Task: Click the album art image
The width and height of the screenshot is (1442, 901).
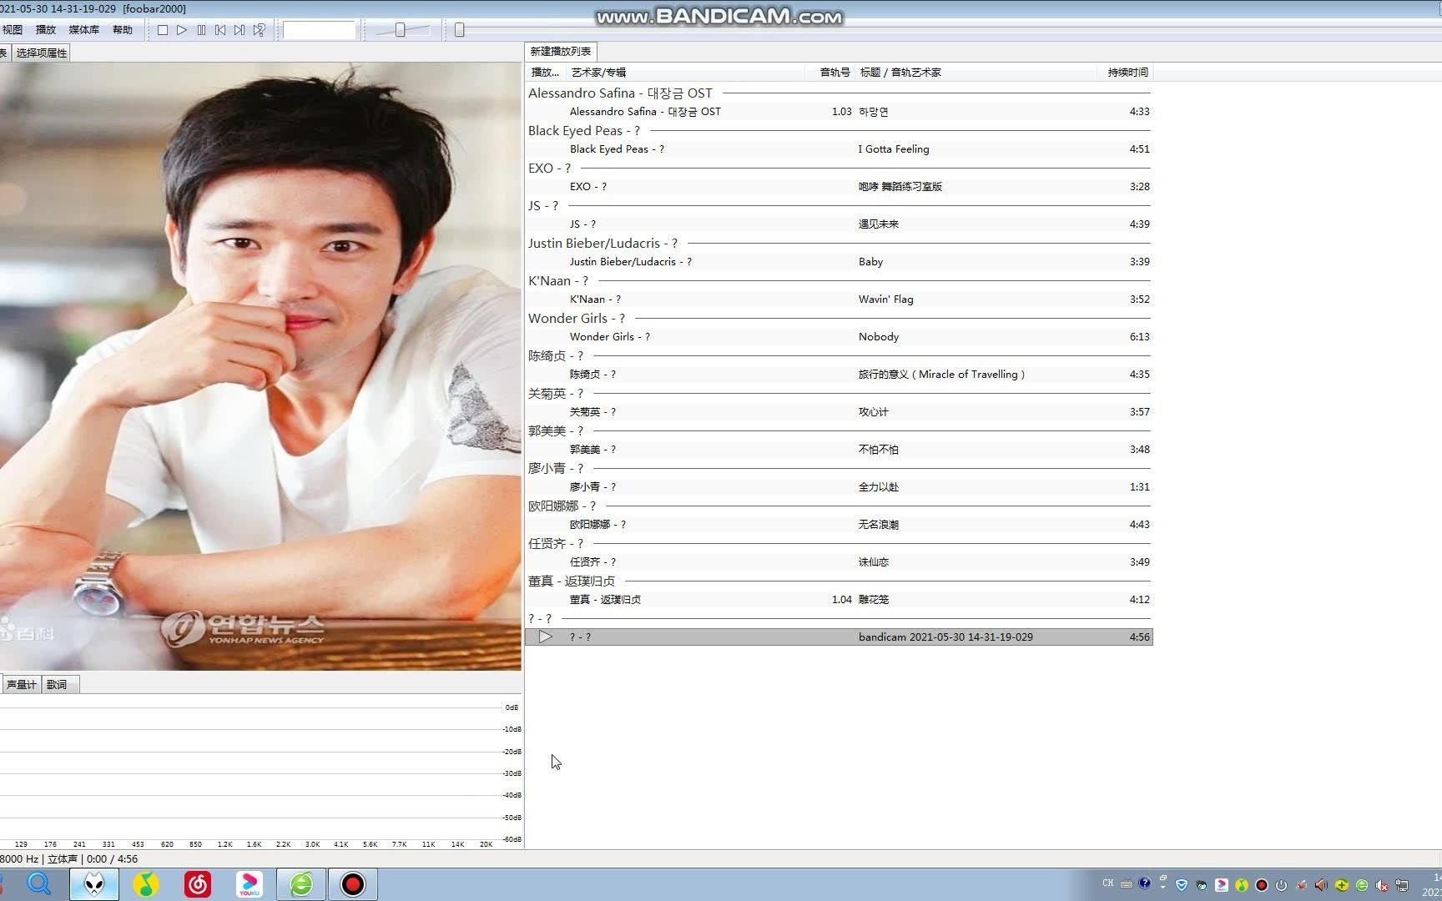Action: tap(260, 366)
